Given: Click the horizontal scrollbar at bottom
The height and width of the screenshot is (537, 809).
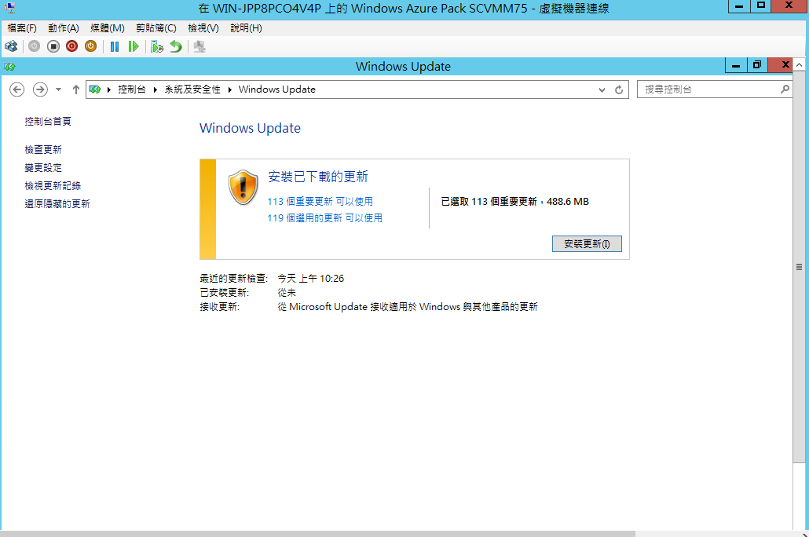Looking at the screenshot, I should tap(318, 534).
